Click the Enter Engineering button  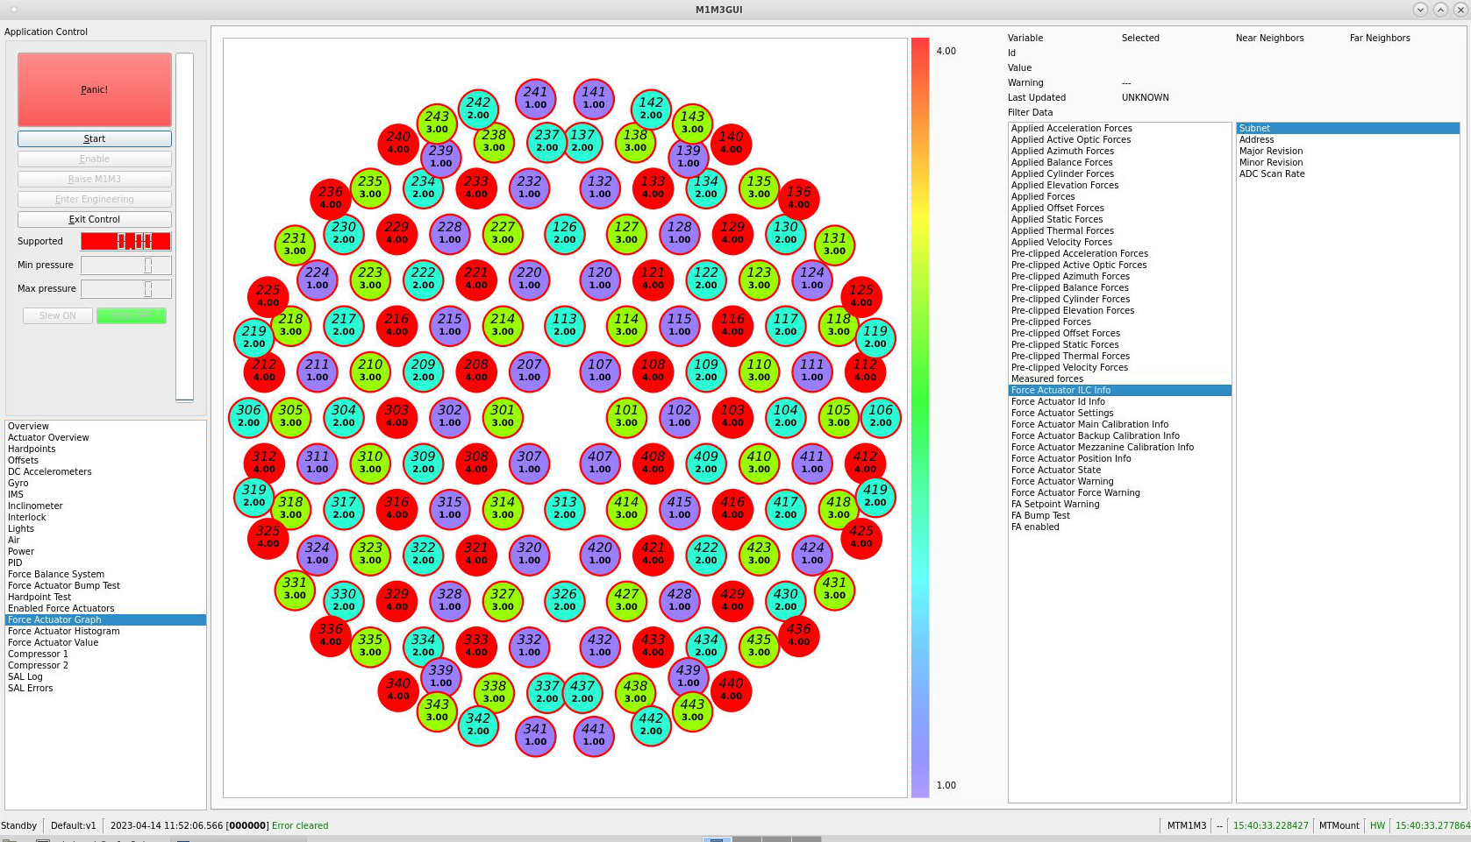pyautogui.click(x=95, y=199)
